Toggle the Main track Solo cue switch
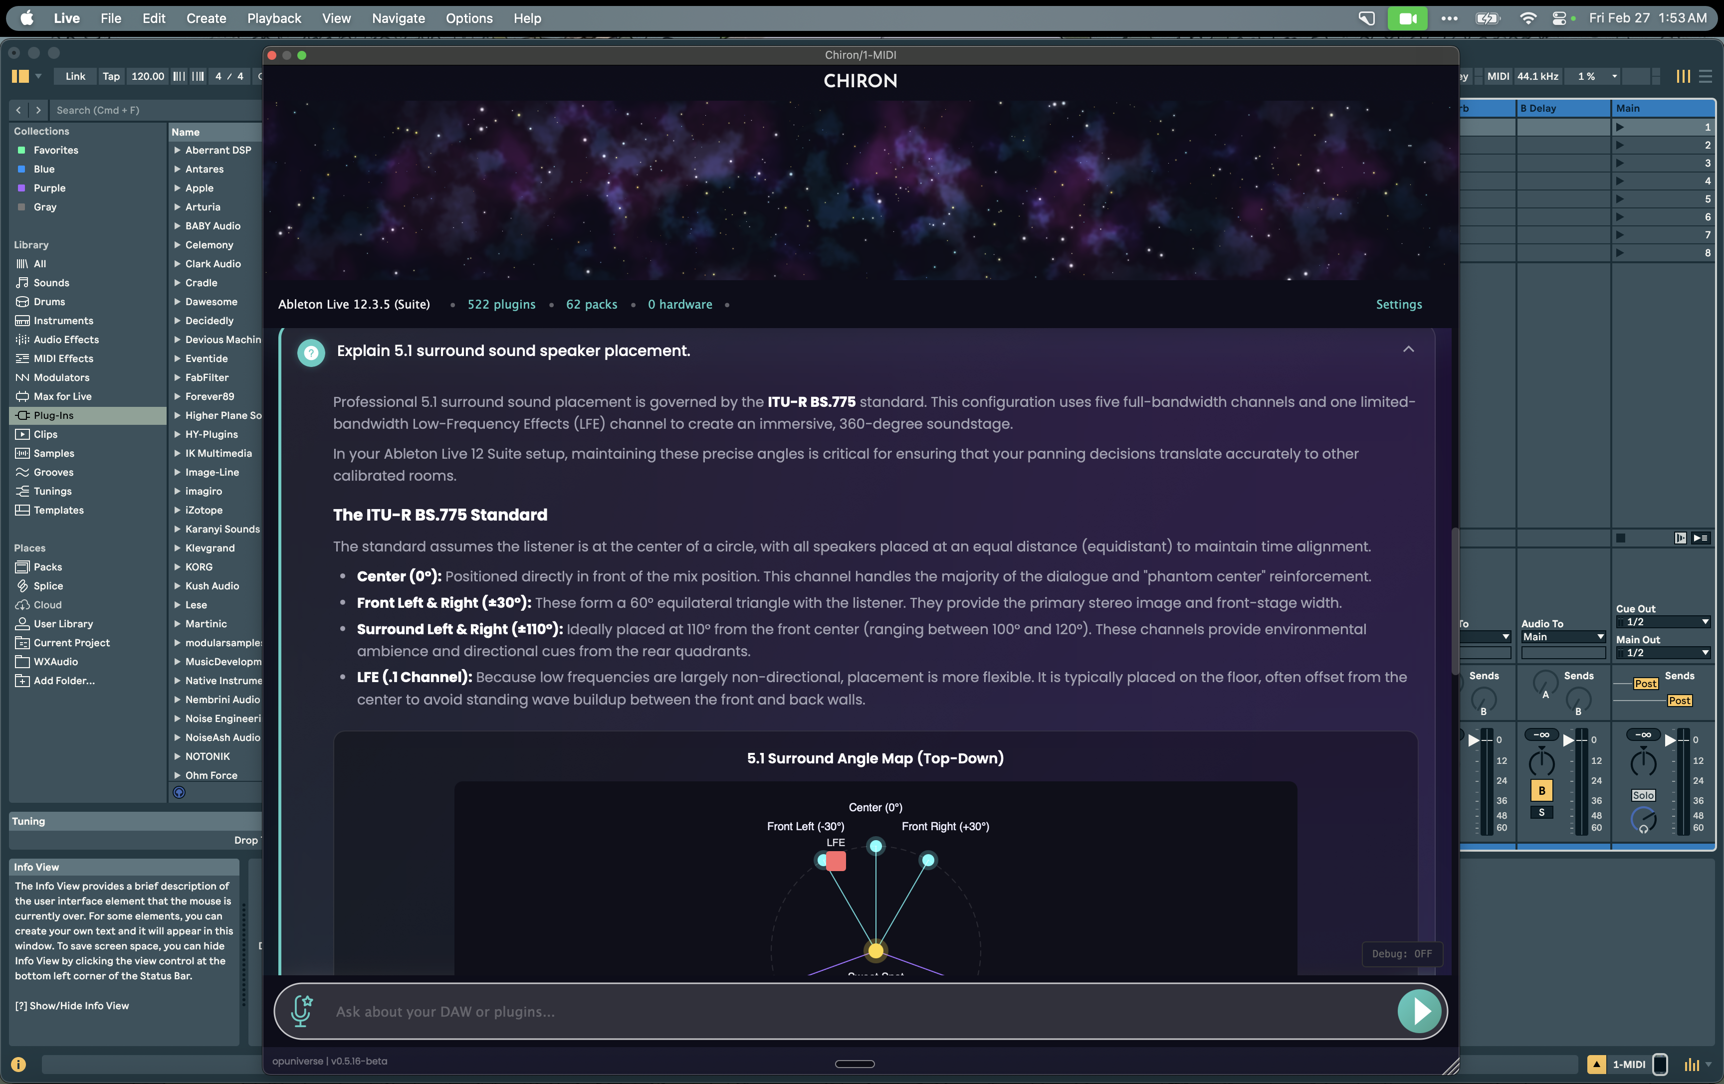Image resolution: width=1724 pixels, height=1084 pixels. (1642, 795)
